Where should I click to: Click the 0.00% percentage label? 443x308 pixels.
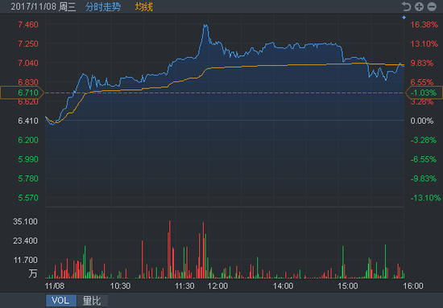(x=422, y=121)
